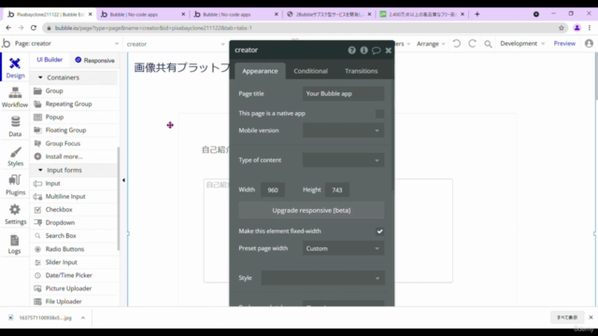Open info icon in creator panel

click(x=363, y=50)
